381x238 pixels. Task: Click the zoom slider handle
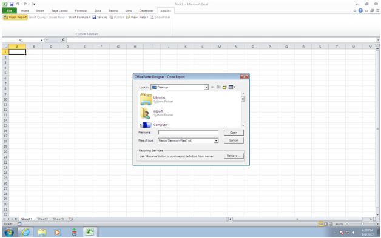pos(362,224)
